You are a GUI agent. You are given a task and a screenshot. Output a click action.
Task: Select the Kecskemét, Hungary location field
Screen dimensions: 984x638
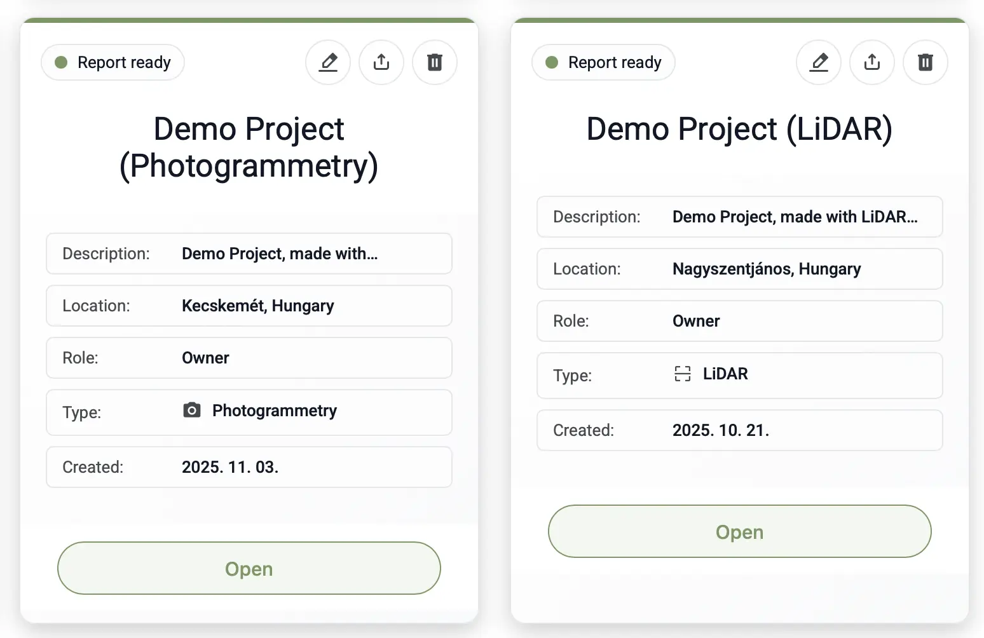[257, 306]
